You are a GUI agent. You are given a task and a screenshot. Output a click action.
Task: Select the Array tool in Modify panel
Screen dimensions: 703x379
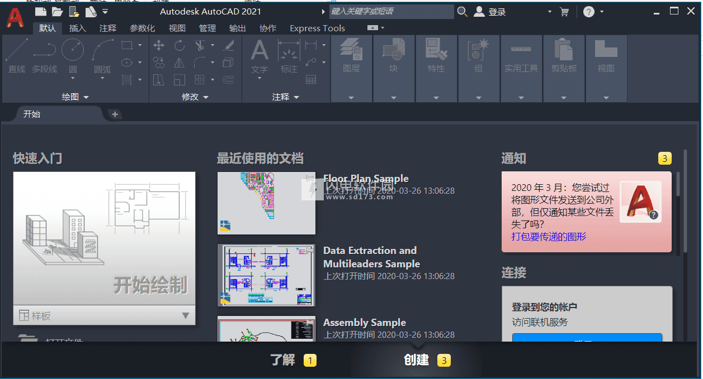point(200,80)
